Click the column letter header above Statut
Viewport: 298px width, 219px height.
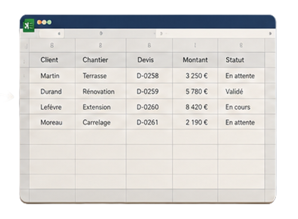pyautogui.click(x=241, y=45)
